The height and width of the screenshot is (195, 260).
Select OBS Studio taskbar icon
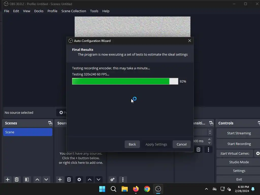tap(158, 189)
